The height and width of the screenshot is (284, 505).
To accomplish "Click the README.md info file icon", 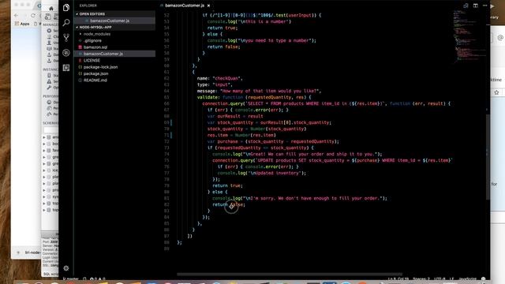I will pyautogui.click(x=80, y=80).
